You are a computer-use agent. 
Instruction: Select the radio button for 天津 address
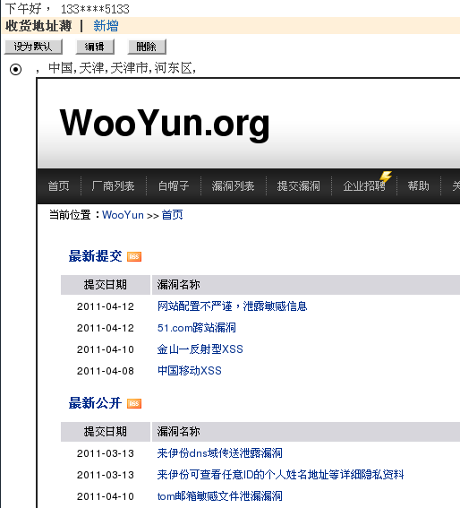click(x=15, y=69)
